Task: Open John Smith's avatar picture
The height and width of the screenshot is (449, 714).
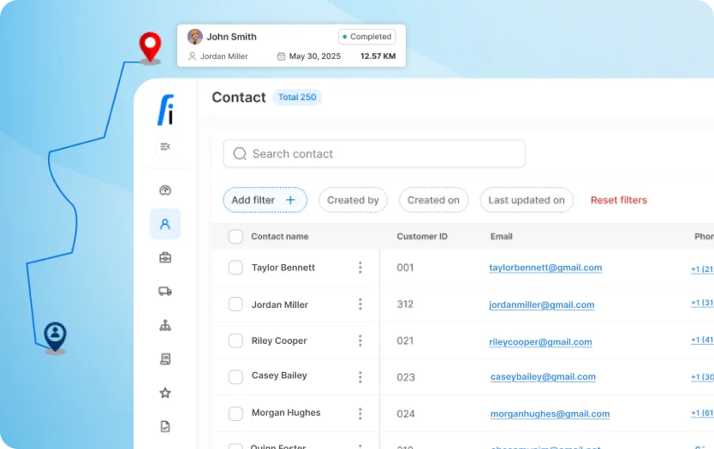Action: click(x=195, y=37)
